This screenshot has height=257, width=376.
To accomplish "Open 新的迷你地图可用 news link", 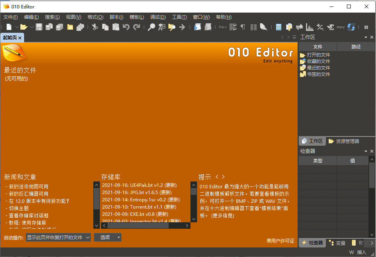I will 29,186.
